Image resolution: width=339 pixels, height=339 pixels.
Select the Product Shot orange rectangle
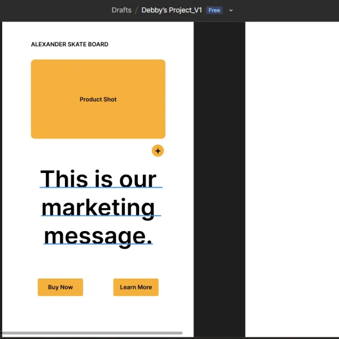(98, 99)
